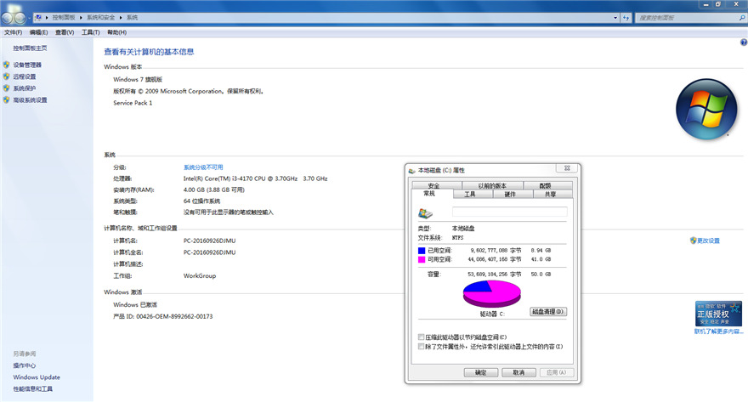Click the magenta free space swatch
The width and height of the screenshot is (748, 402).
[422, 259]
